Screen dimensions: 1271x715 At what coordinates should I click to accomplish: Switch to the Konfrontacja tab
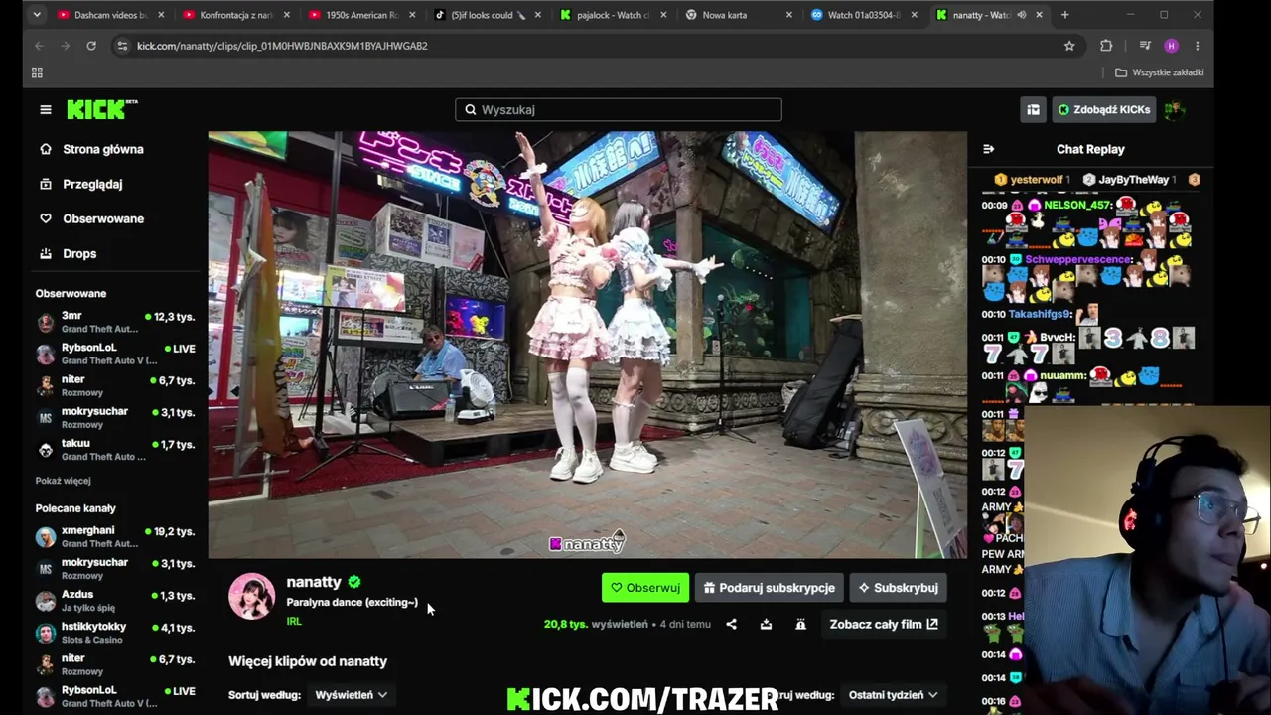[235, 15]
